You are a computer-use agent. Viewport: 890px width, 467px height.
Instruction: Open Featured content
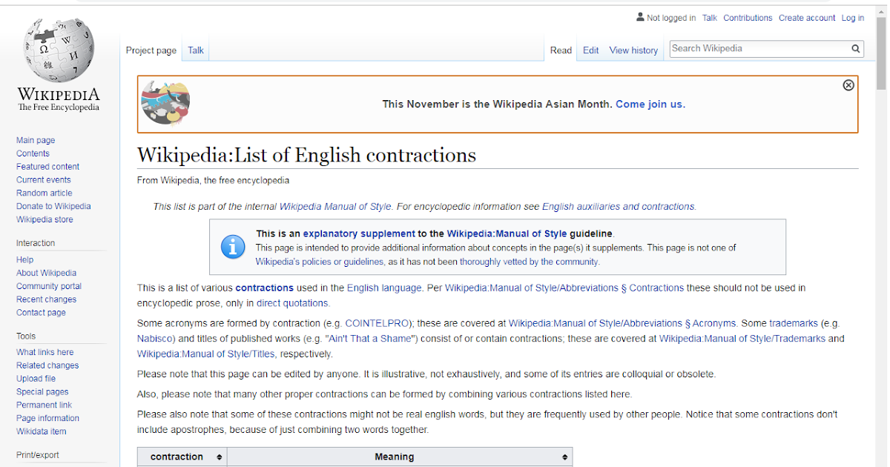pyautogui.click(x=47, y=167)
